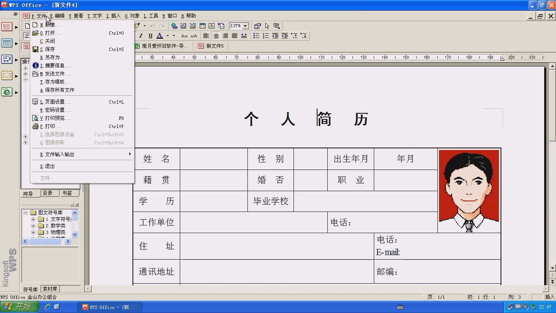Apply justified alignment
556x313 pixels.
(x=234, y=36)
